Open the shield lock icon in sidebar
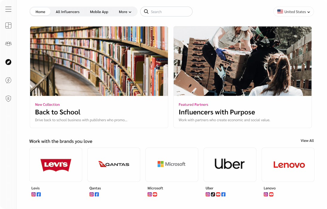The height and width of the screenshot is (209, 327). click(8, 99)
